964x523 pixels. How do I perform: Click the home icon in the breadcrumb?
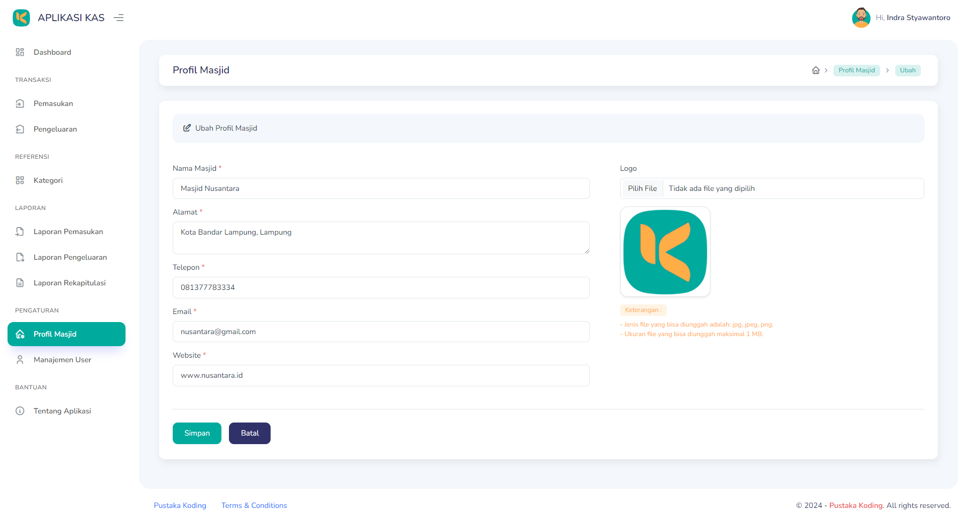(815, 70)
